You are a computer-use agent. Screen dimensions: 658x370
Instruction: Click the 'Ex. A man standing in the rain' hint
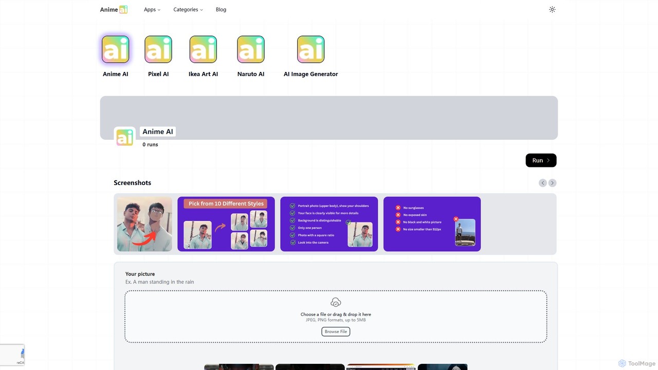160,282
